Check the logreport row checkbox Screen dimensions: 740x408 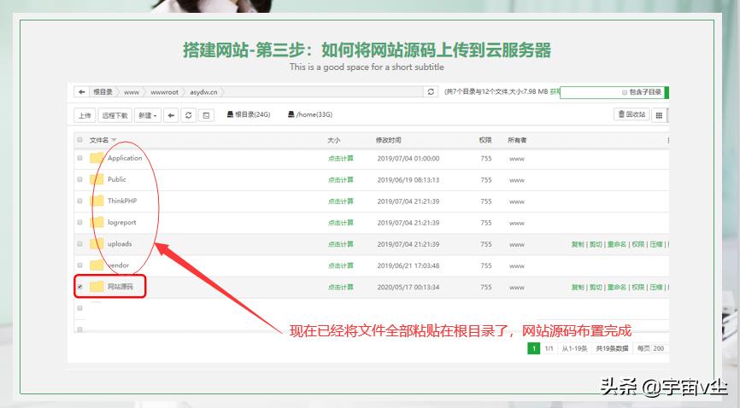coord(79,222)
